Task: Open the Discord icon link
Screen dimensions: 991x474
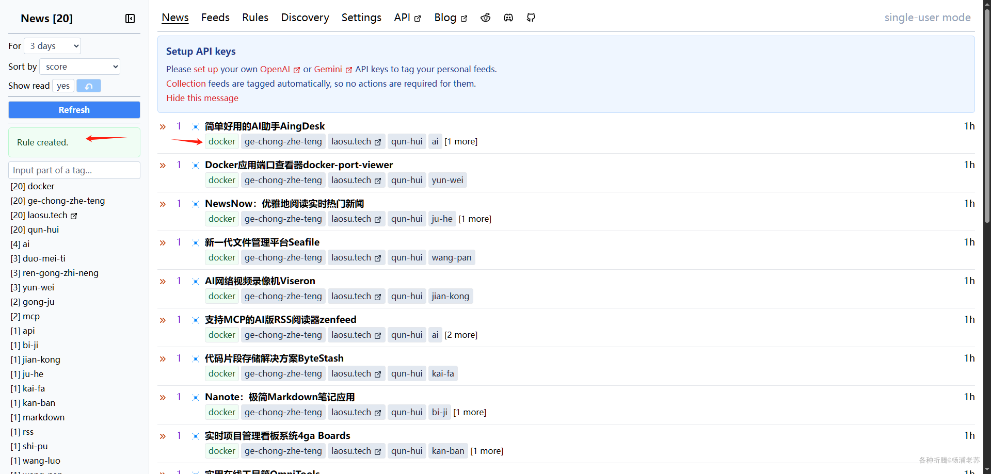Action: coord(508,18)
